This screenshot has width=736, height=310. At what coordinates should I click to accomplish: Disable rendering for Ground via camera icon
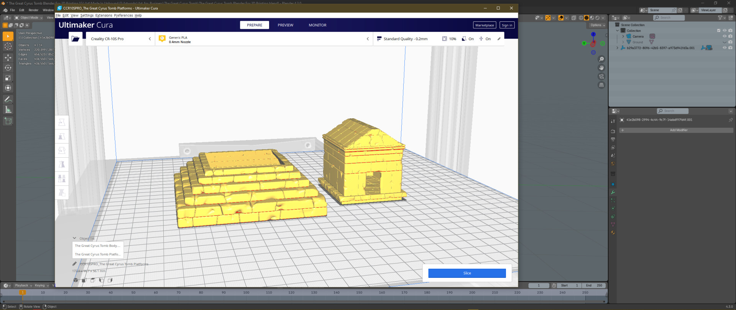[x=730, y=42]
